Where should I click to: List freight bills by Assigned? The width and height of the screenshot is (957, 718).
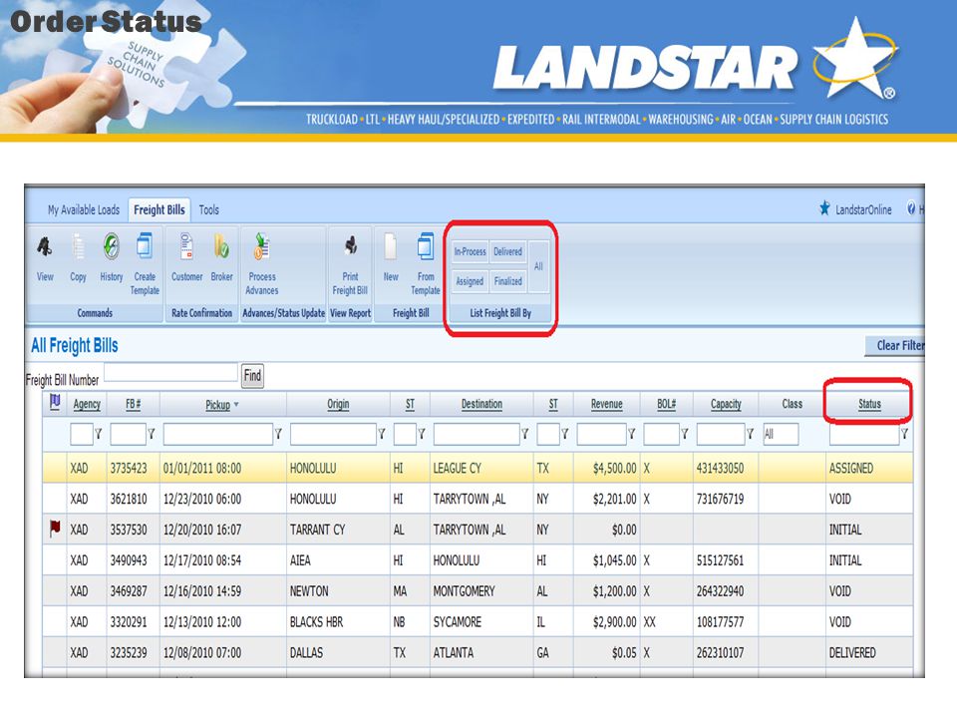[470, 281]
